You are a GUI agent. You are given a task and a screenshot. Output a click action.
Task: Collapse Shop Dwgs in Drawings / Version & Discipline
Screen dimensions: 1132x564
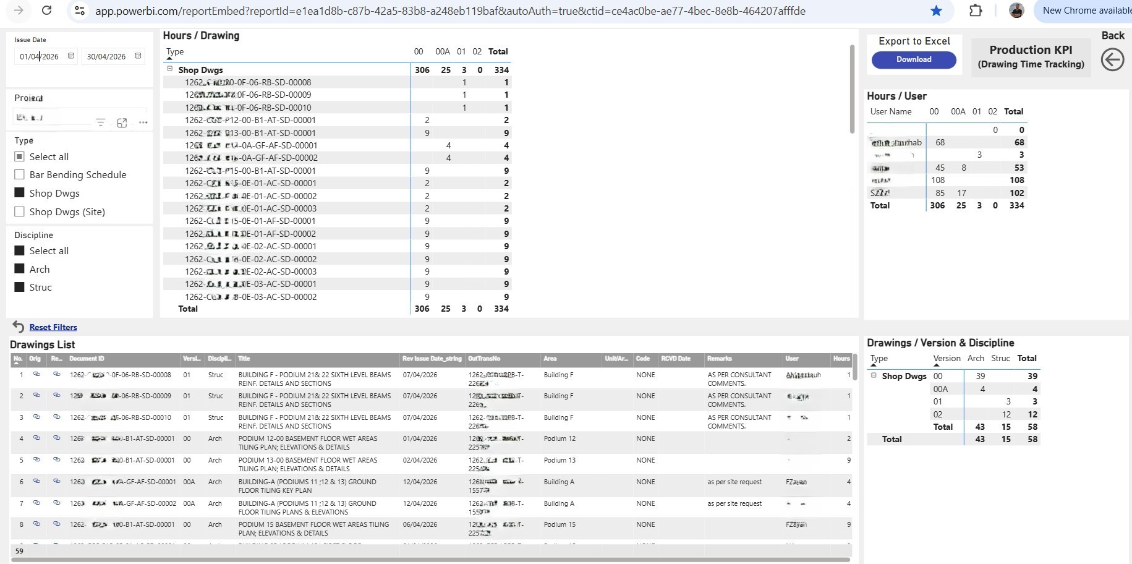point(874,375)
